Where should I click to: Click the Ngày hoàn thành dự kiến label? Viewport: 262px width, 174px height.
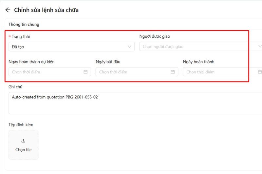[31, 62]
